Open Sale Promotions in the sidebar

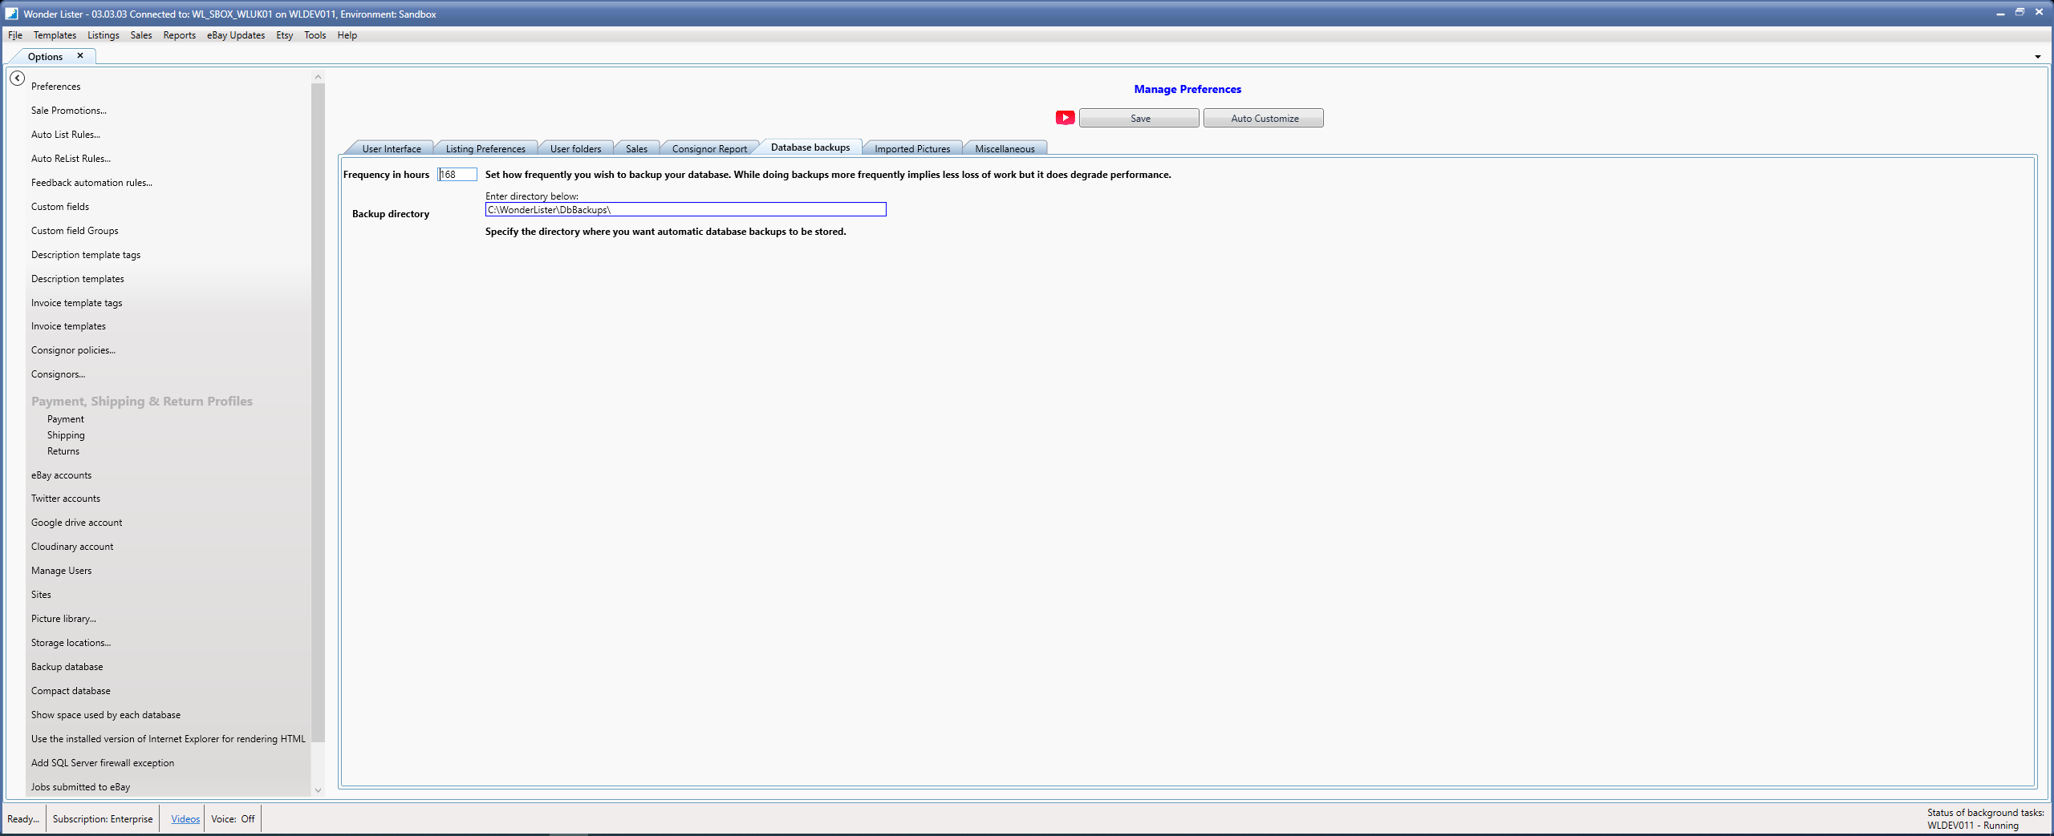[69, 111]
